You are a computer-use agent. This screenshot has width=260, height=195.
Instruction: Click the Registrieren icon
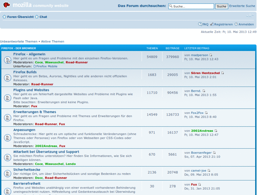(212, 24)
